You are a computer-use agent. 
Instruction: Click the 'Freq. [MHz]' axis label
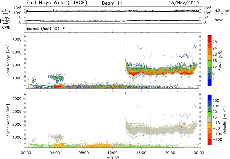click(x=5, y=19)
